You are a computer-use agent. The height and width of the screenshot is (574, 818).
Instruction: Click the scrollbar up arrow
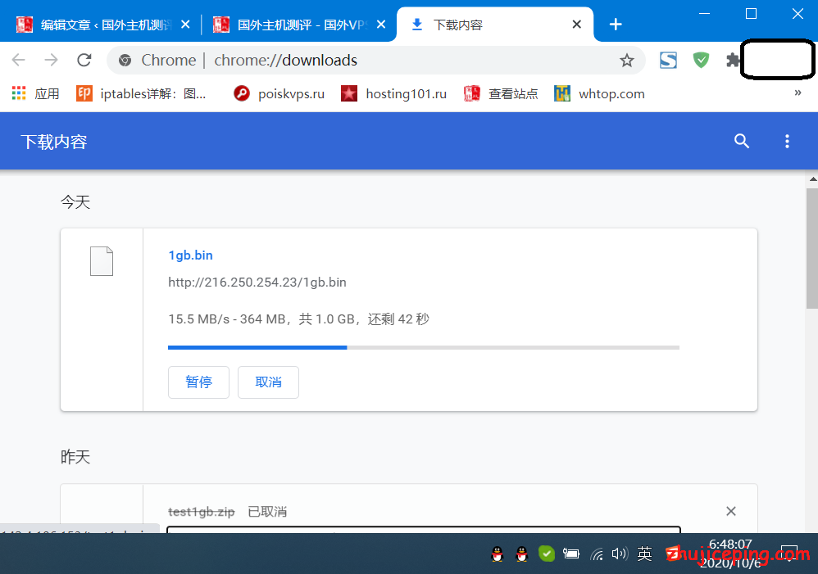pos(813,179)
